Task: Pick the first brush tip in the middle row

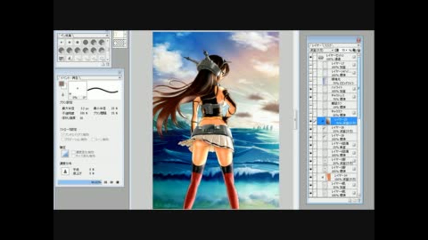Action: tap(61, 50)
